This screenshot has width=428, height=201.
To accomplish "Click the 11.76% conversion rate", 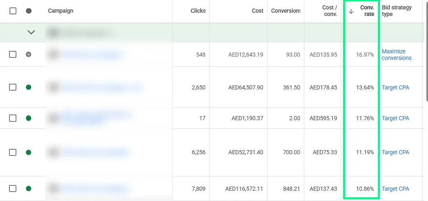I will [x=365, y=119].
